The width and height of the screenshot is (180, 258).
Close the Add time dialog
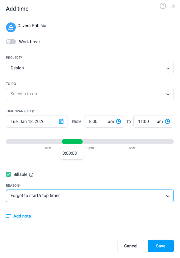(x=173, y=6)
